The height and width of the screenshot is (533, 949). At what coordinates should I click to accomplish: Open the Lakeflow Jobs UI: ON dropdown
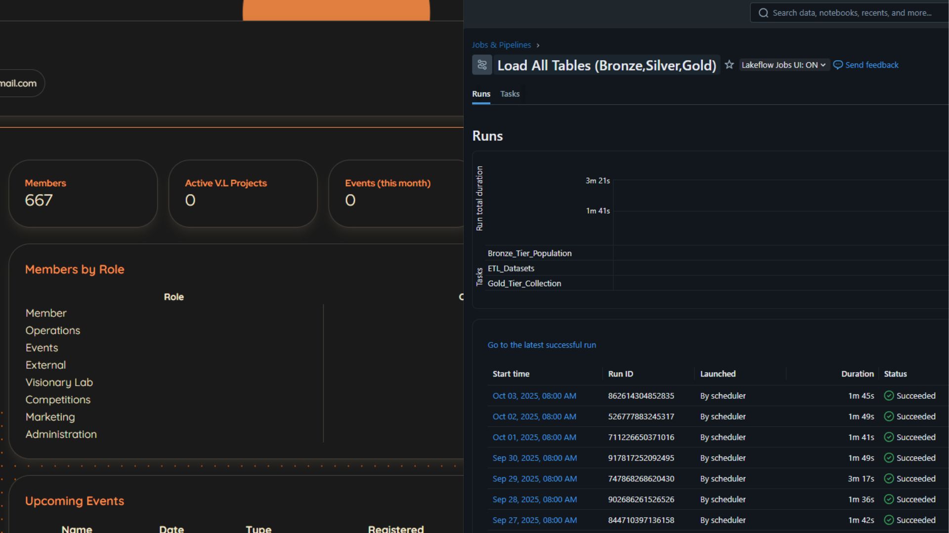tap(783, 65)
